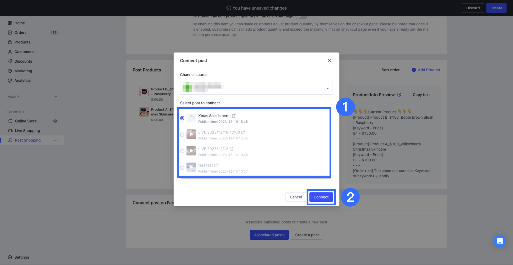Click Cancel in Connect post dialog
Screen dimensions: 513x265
(296, 197)
